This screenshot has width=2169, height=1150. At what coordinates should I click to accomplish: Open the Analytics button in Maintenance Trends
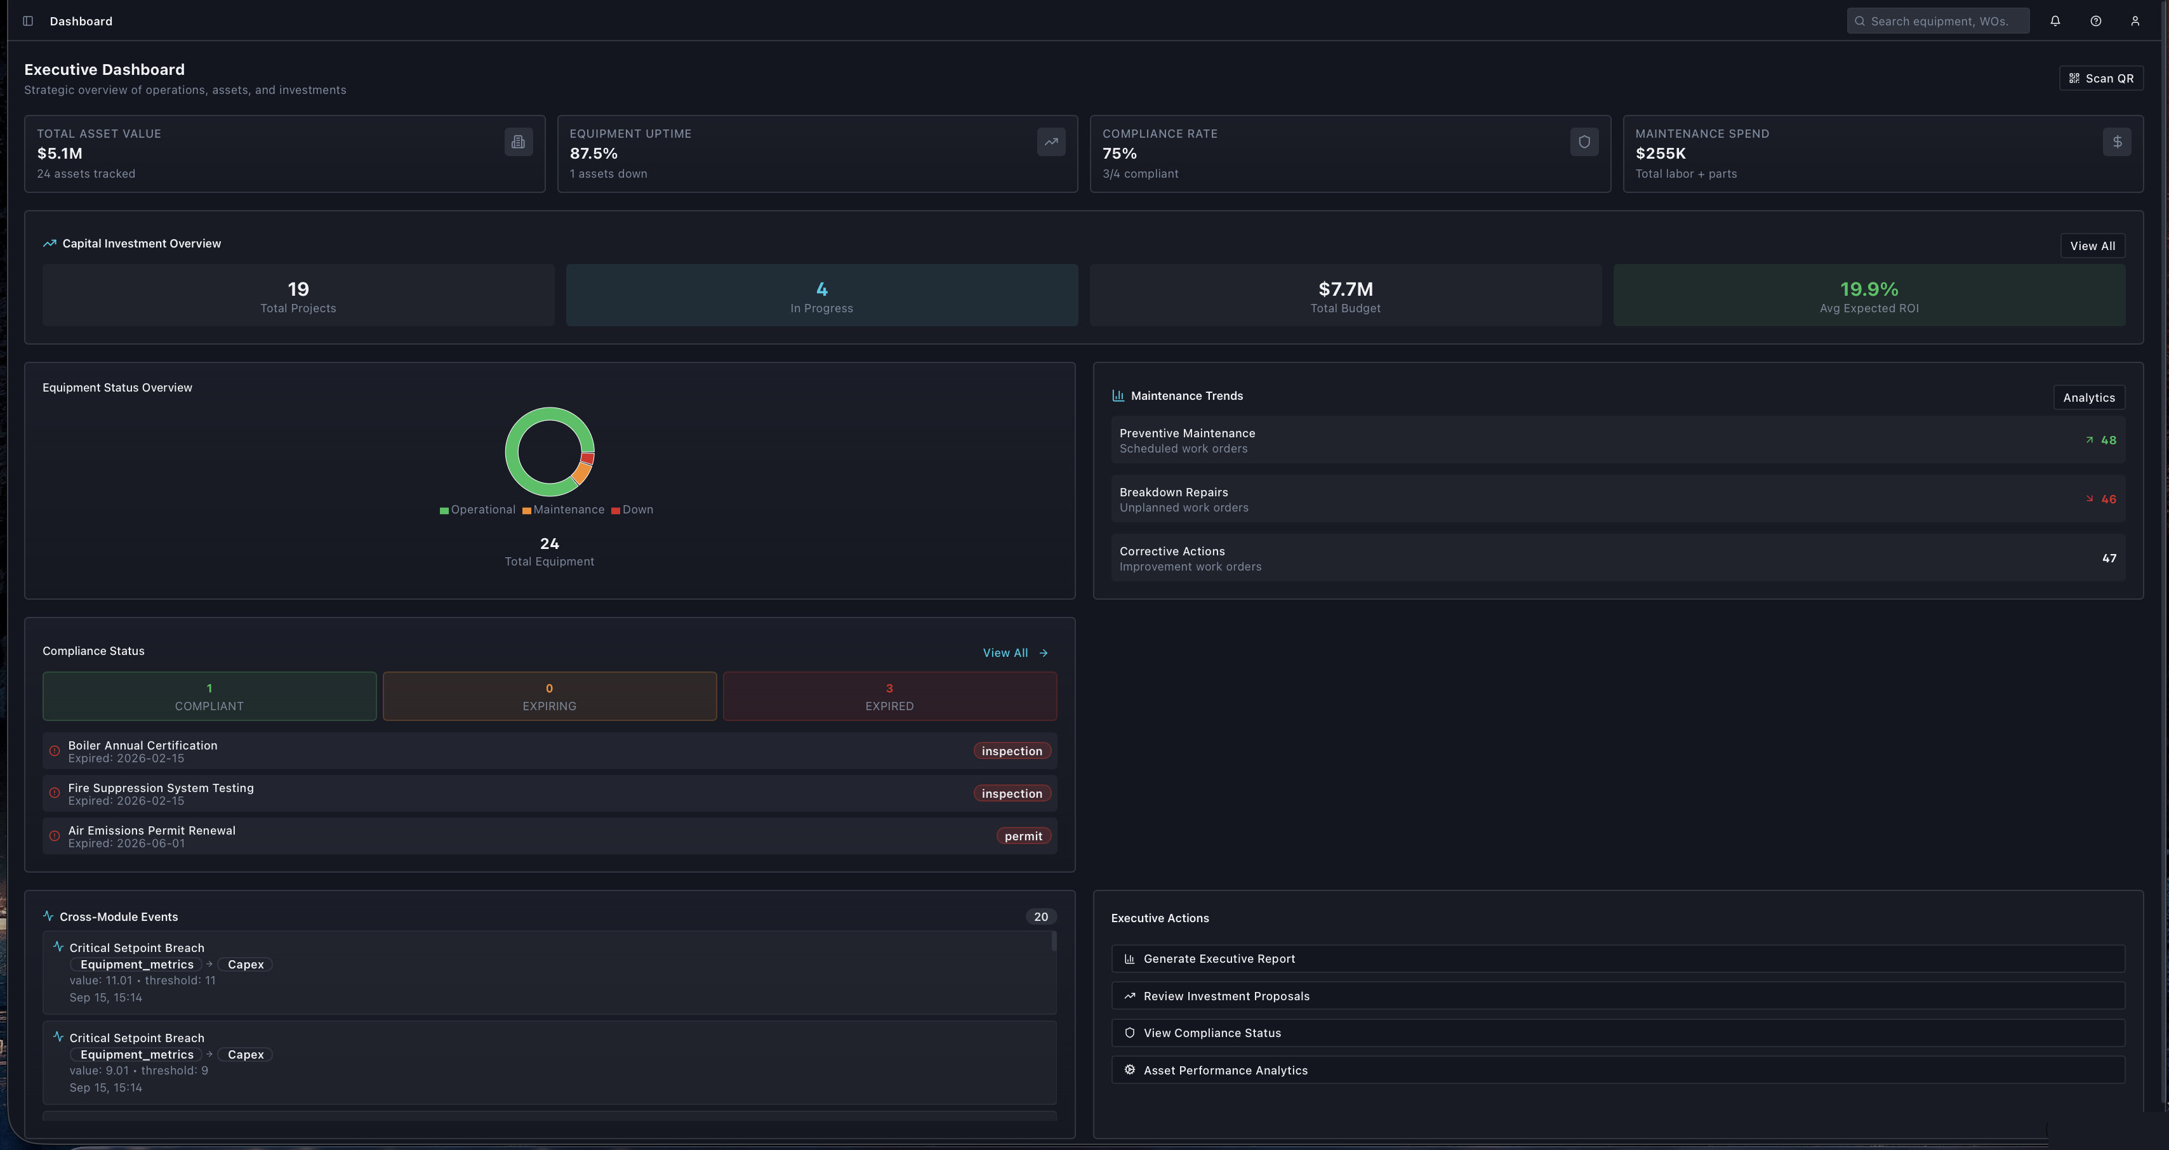click(2089, 397)
